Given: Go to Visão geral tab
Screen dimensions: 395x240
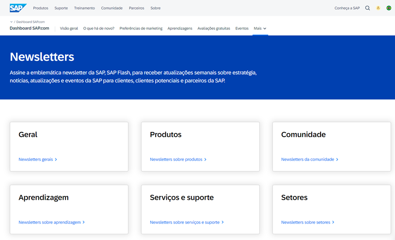Looking at the screenshot, I should (x=69, y=29).
